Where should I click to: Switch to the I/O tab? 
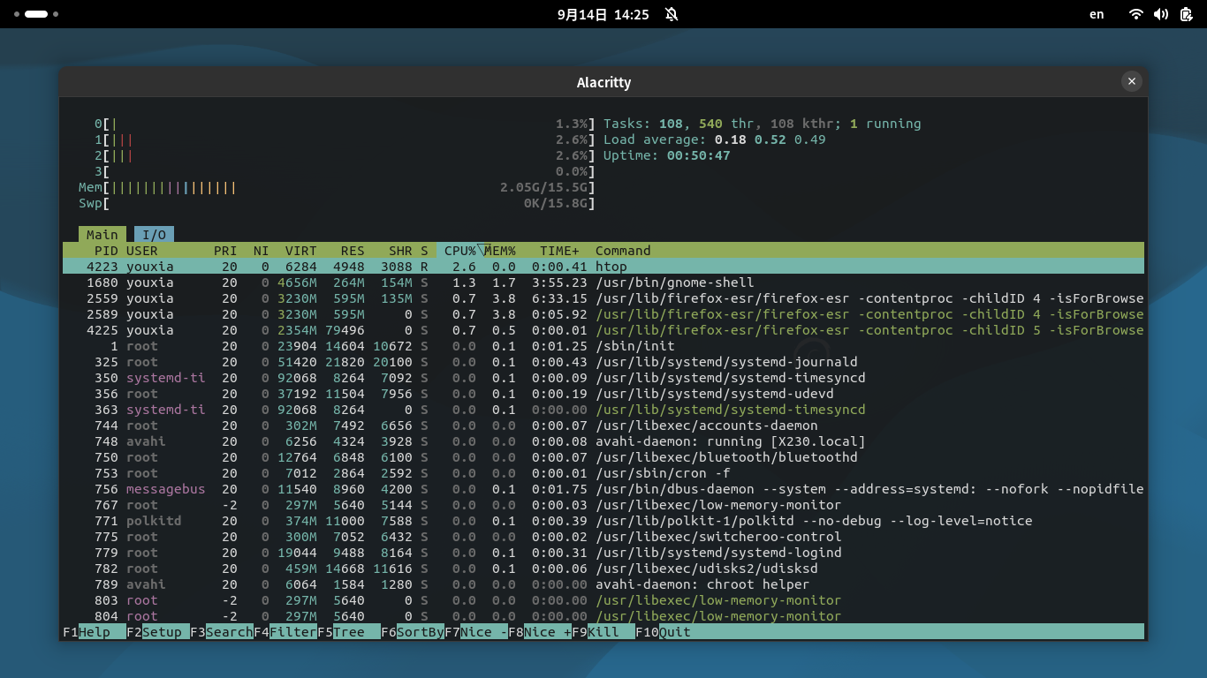(x=154, y=234)
